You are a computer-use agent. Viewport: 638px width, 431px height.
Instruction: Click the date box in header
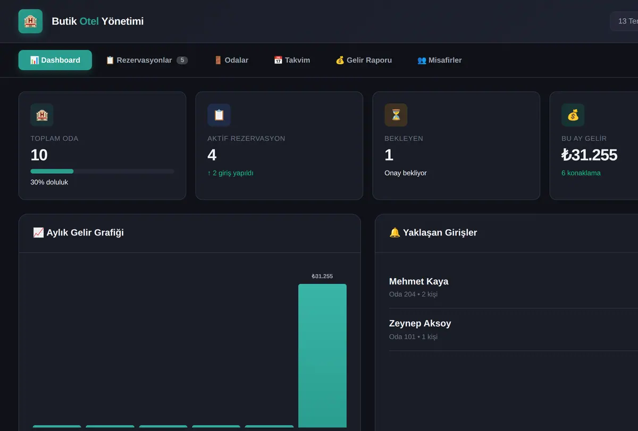click(624, 21)
